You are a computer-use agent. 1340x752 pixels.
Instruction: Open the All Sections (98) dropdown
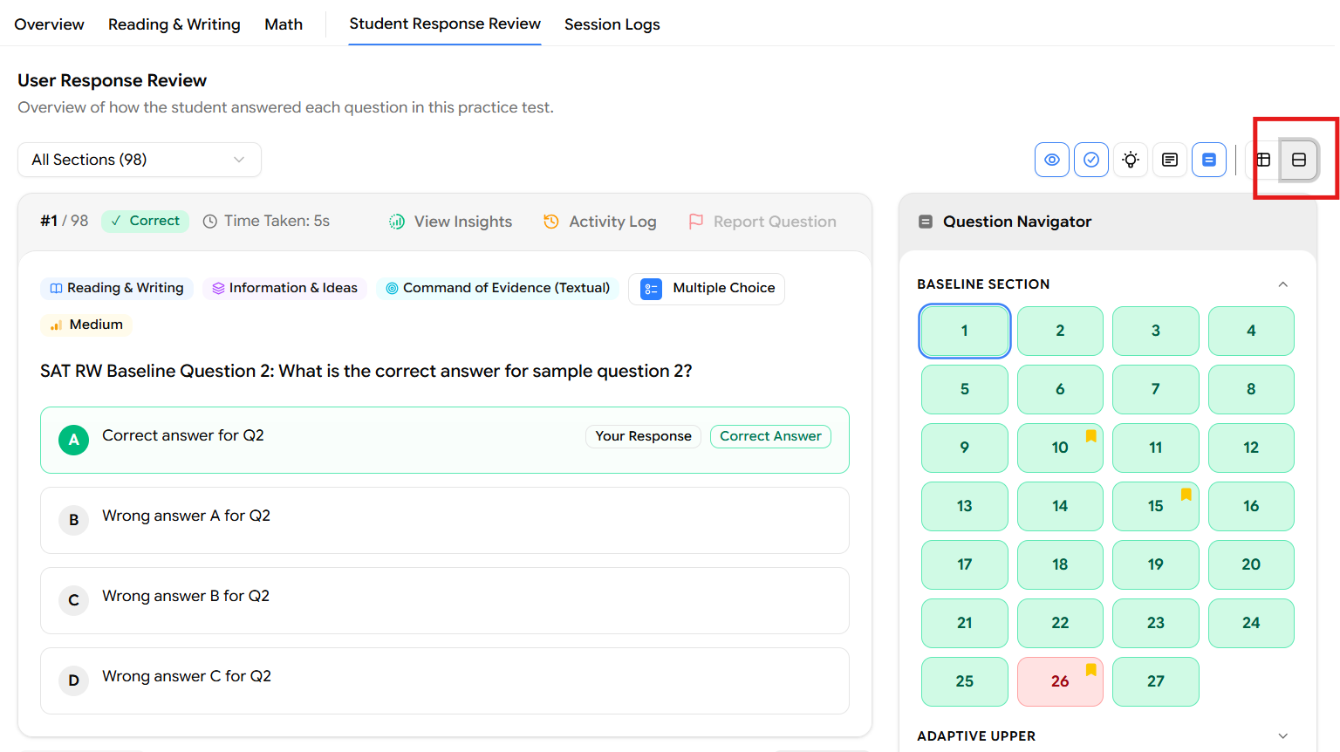tap(140, 160)
